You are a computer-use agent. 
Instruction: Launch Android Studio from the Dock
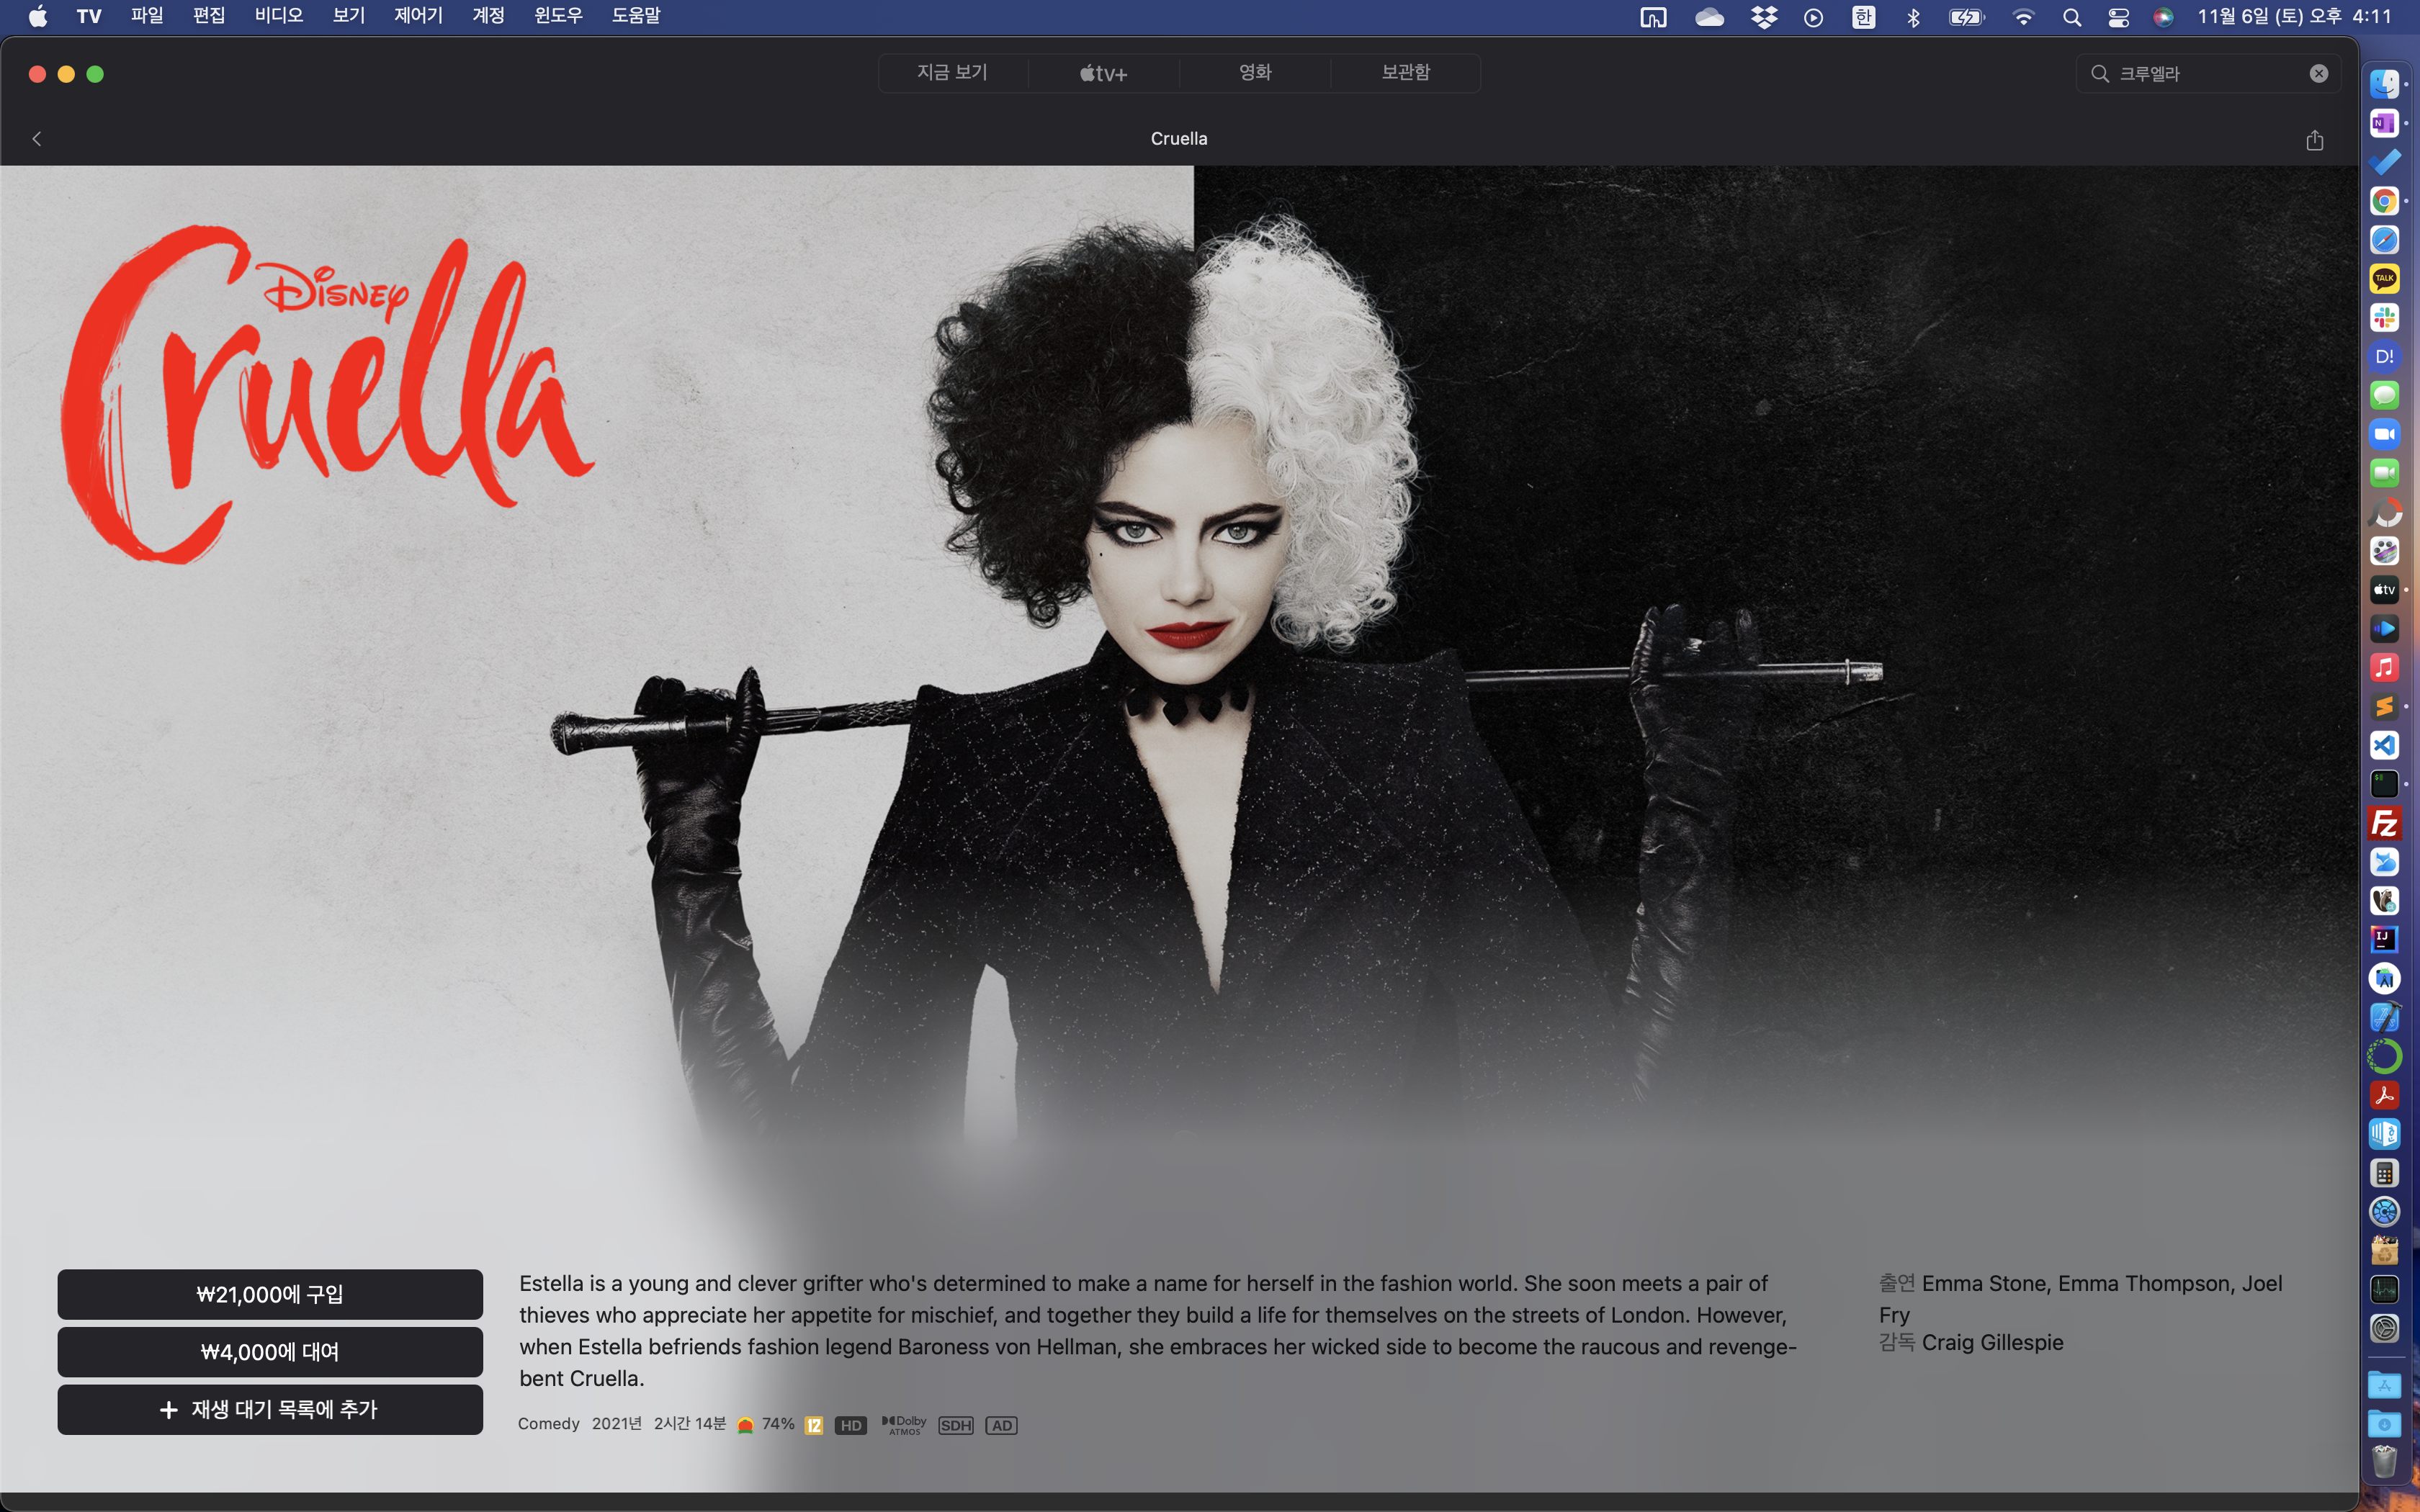click(2384, 978)
